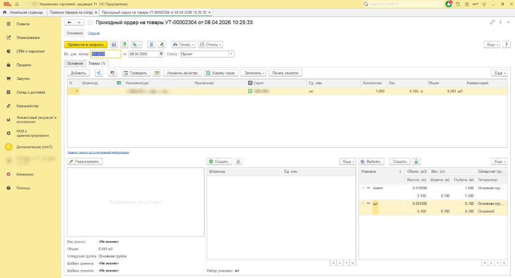
Task: Open the Статус dropdown arrow
Action: pyautogui.click(x=231, y=54)
